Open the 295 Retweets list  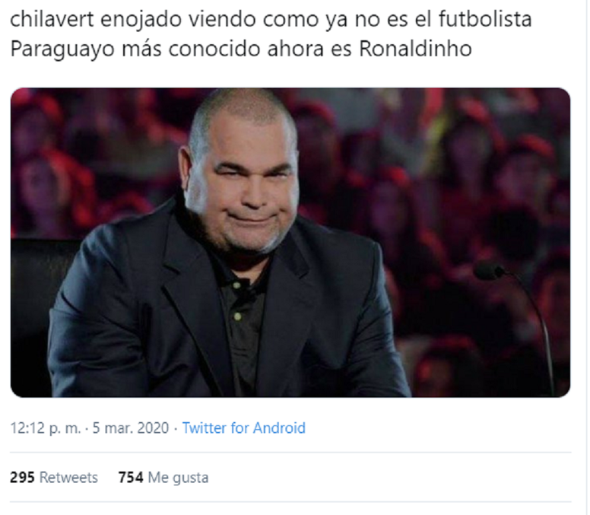pyautogui.click(x=54, y=478)
